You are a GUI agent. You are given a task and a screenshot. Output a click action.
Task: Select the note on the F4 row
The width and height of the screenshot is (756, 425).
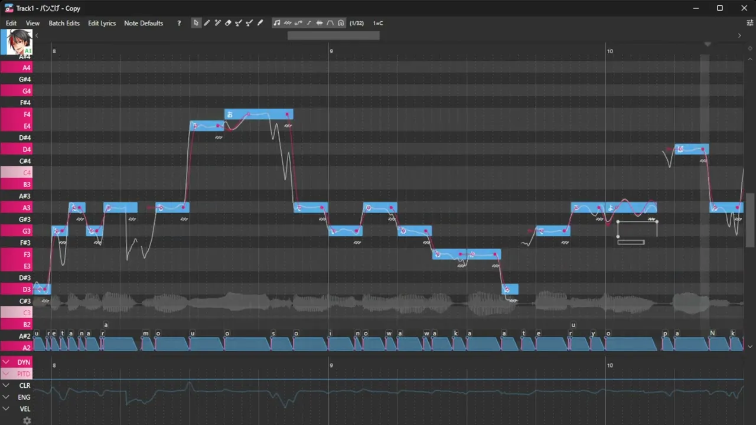[259, 115]
